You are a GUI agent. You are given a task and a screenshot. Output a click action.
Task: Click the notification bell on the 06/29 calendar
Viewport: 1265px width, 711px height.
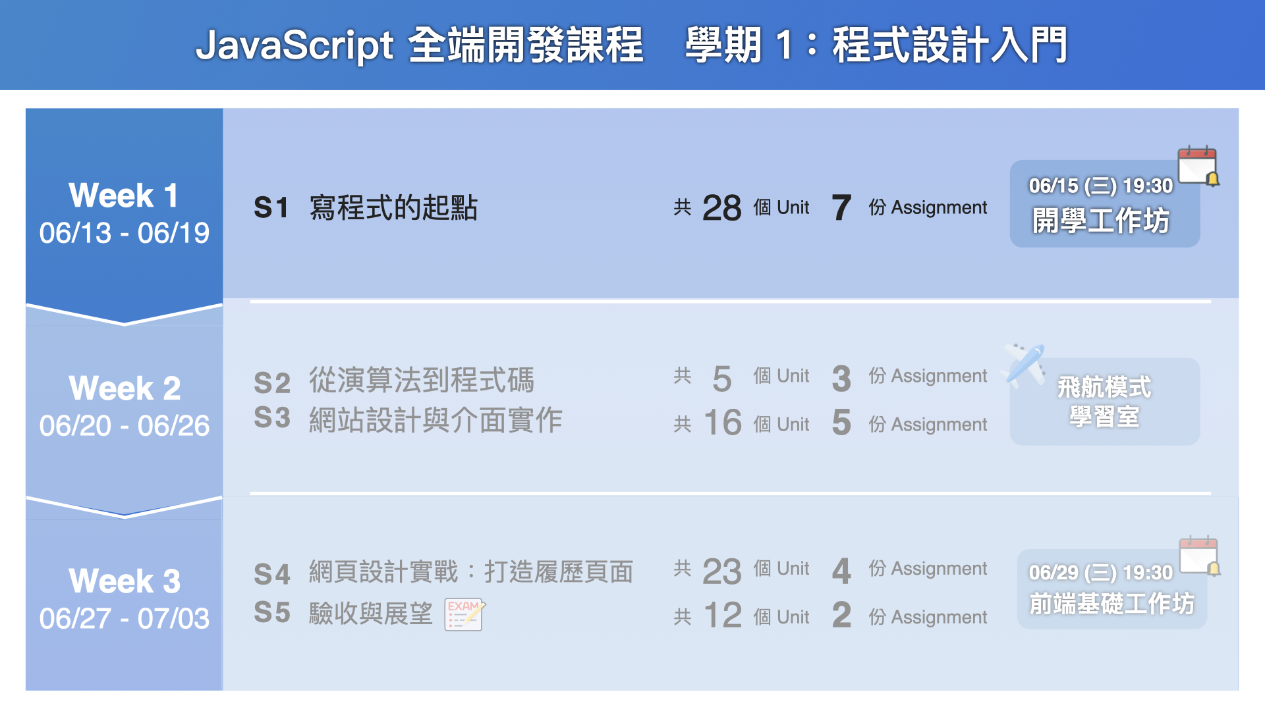(1214, 569)
